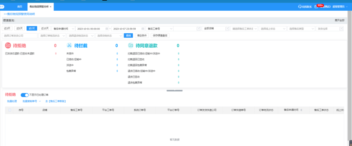Click the scissors icon beside 待拦截

point(69,46)
